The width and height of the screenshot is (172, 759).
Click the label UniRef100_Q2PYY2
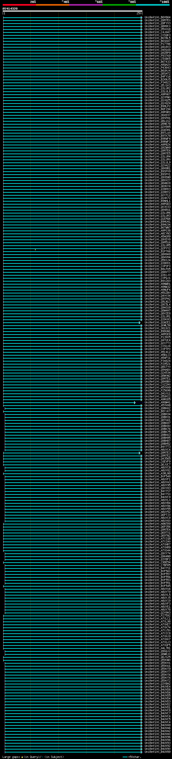tap(157, 249)
